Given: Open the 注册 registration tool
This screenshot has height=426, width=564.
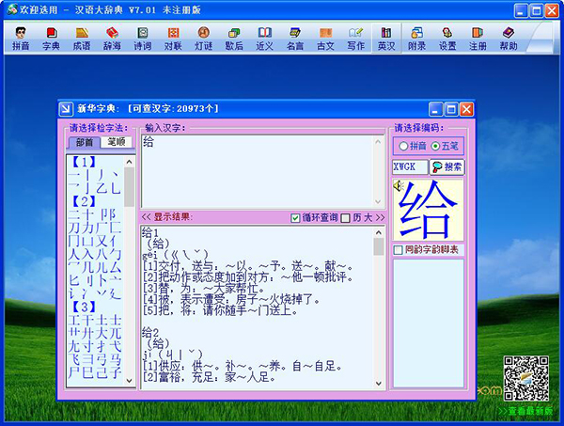Looking at the screenshot, I should [x=478, y=39].
